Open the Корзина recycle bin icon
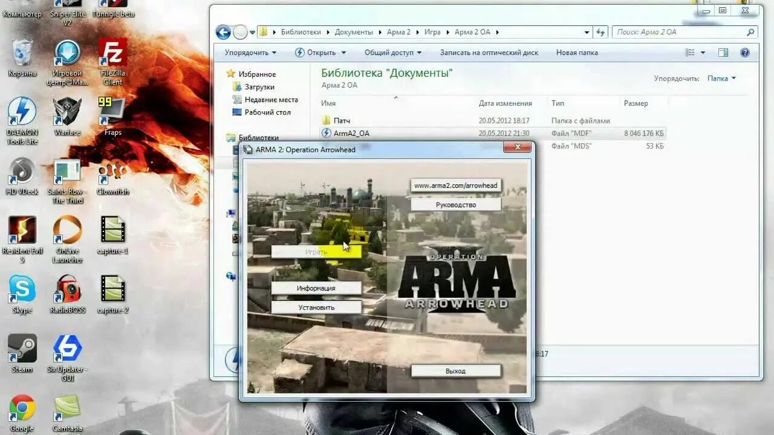774x435 pixels. point(22,59)
